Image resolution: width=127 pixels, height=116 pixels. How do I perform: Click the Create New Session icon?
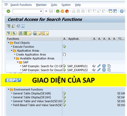point(110,11)
